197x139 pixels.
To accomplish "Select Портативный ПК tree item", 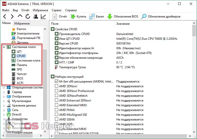I will [29, 38].
